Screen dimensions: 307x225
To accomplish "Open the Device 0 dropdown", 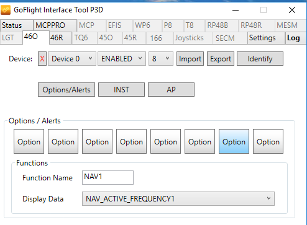I will (72, 59).
